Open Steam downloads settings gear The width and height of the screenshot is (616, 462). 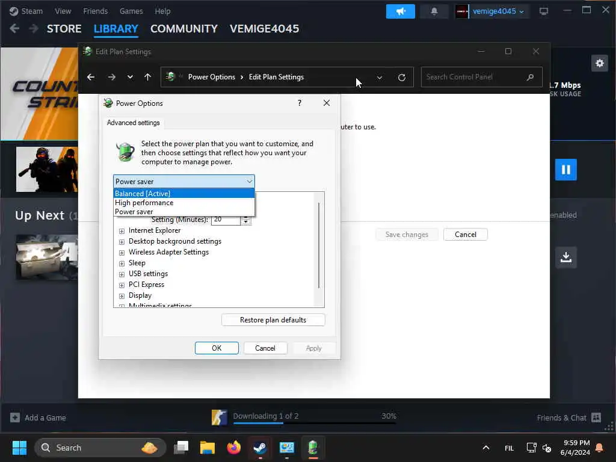pos(600,63)
